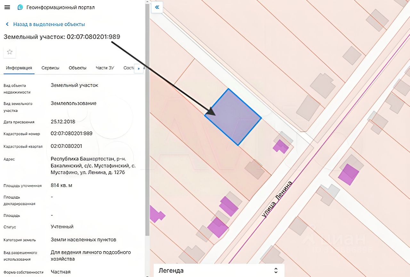Add parcel to favorites with star icon
Image resolution: width=410 pixels, height=277 pixels.
[x=10, y=52]
